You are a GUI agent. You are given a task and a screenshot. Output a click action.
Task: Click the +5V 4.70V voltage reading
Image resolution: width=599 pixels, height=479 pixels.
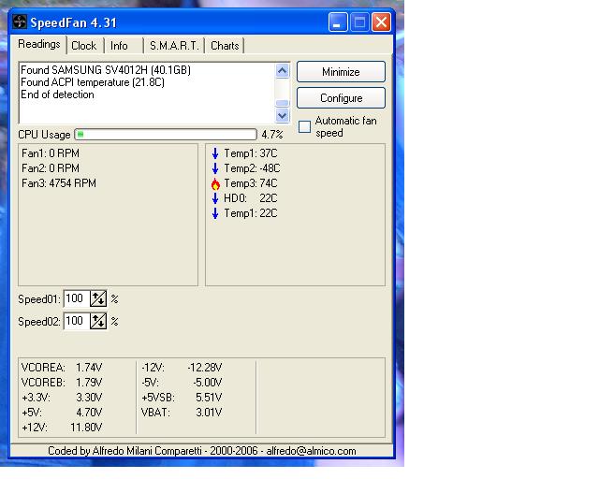pos(62,413)
